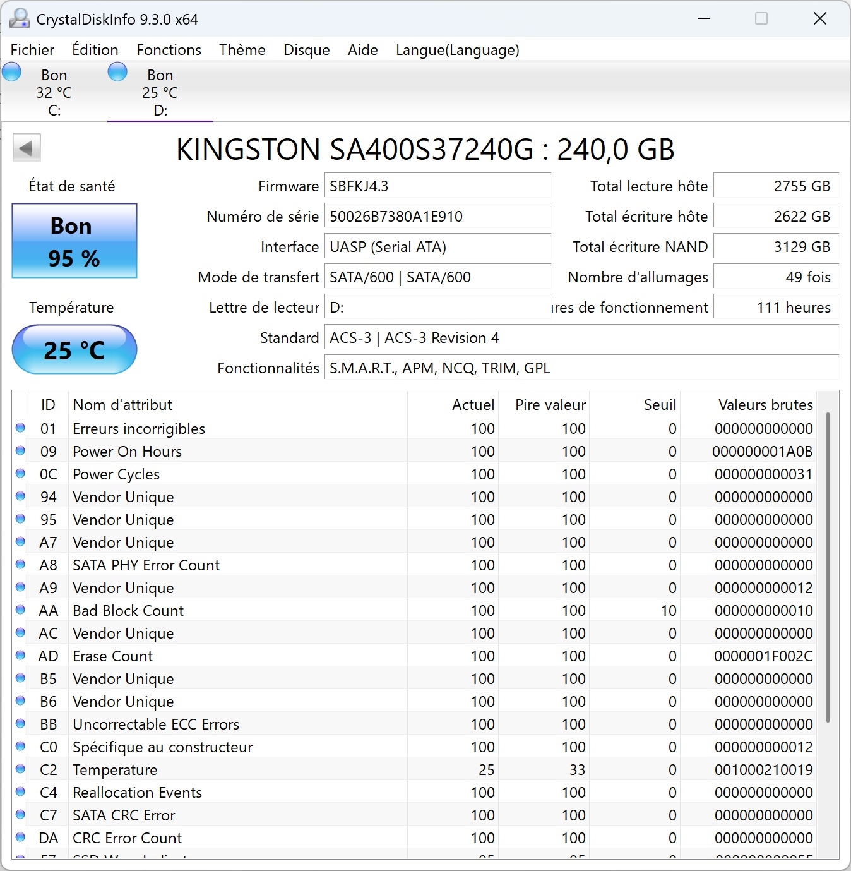The image size is (851, 871).
Task: Click the Fonctionnalités field S.M.A.R.T., APM, NCQ
Action: click(x=581, y=368)
